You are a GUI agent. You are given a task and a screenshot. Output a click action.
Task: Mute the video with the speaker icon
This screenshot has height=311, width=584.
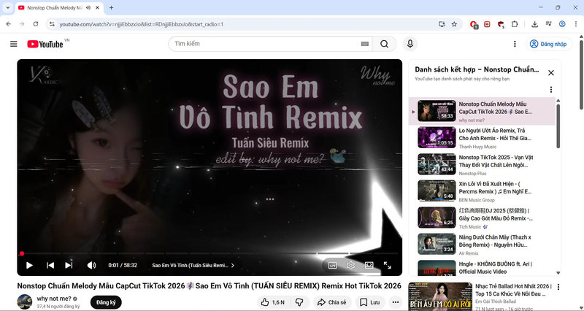click(x=91, y=265)
